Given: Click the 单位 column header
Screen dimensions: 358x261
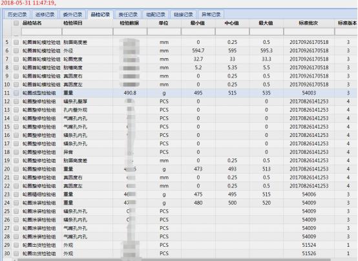Looking at the screenshot, I should [164, 23].
